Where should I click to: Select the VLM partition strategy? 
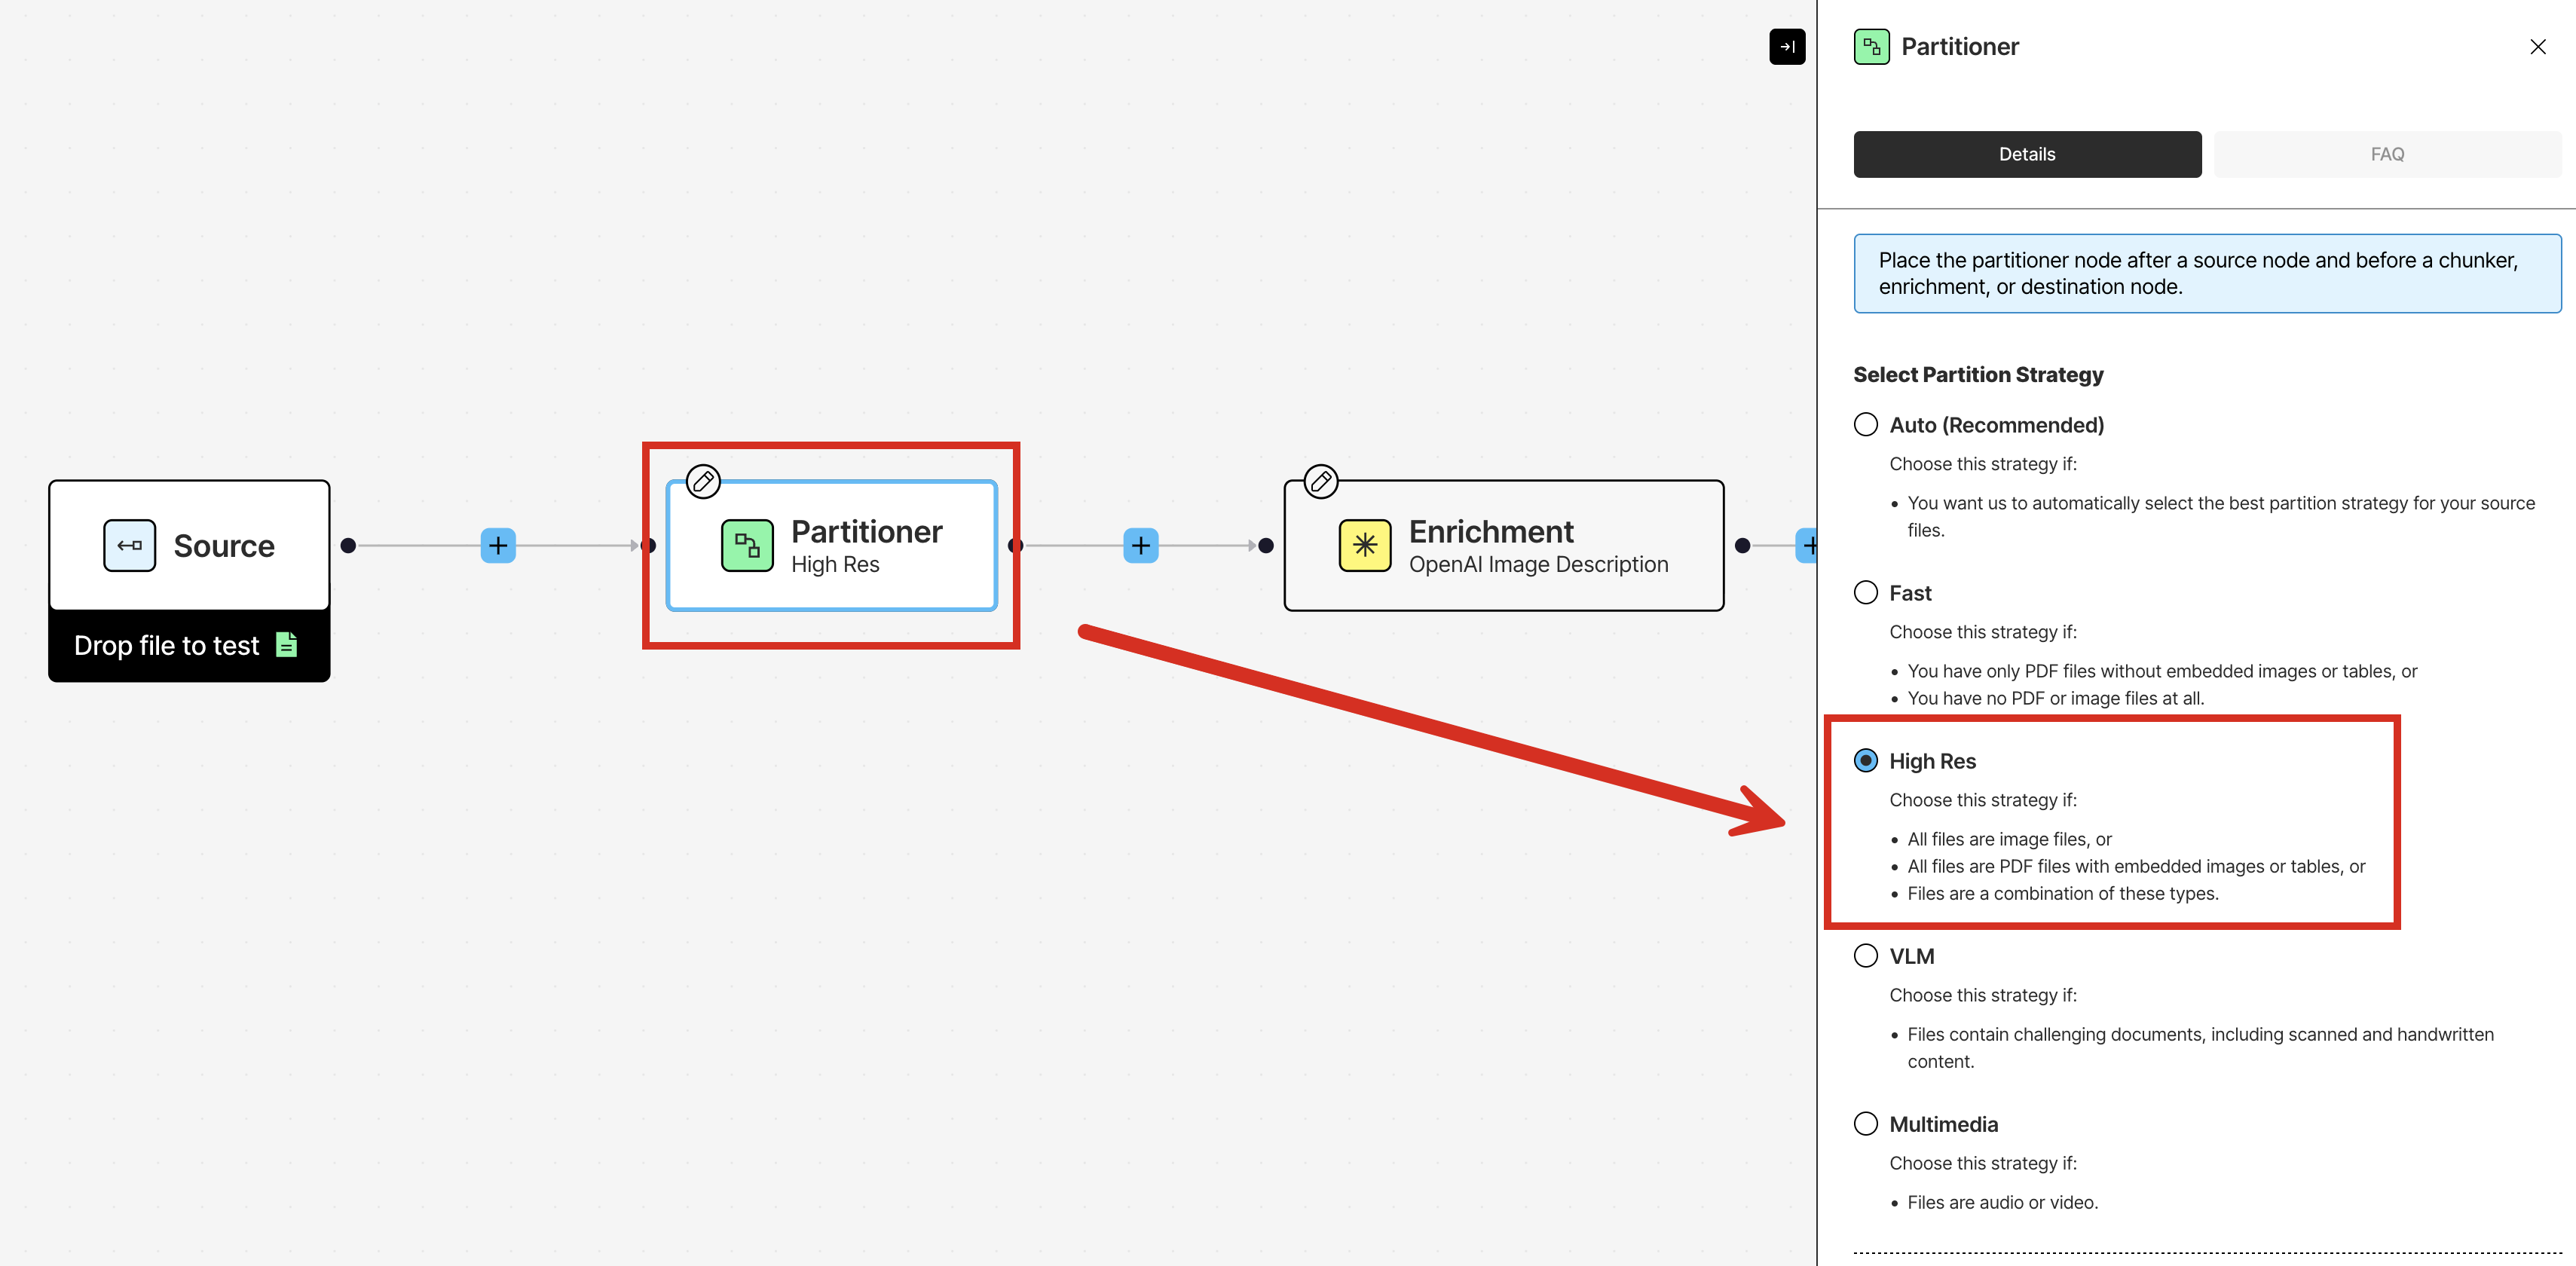pos(1866,955)
